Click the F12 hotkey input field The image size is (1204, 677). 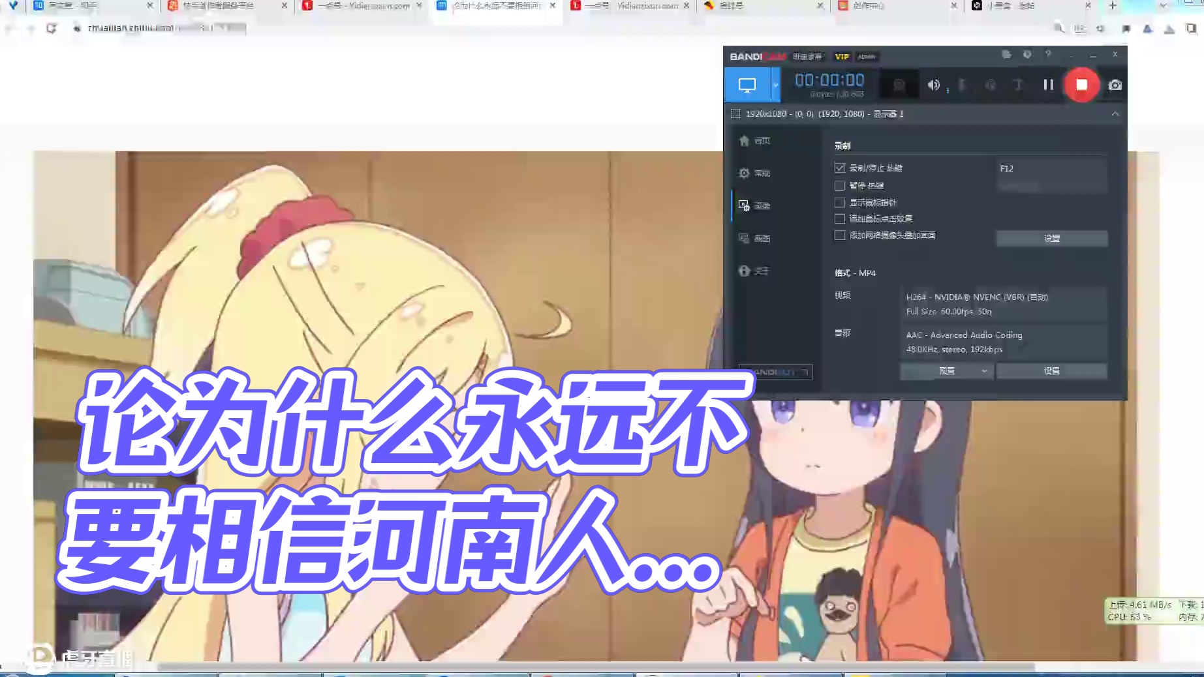click(x=1051, y=168)
